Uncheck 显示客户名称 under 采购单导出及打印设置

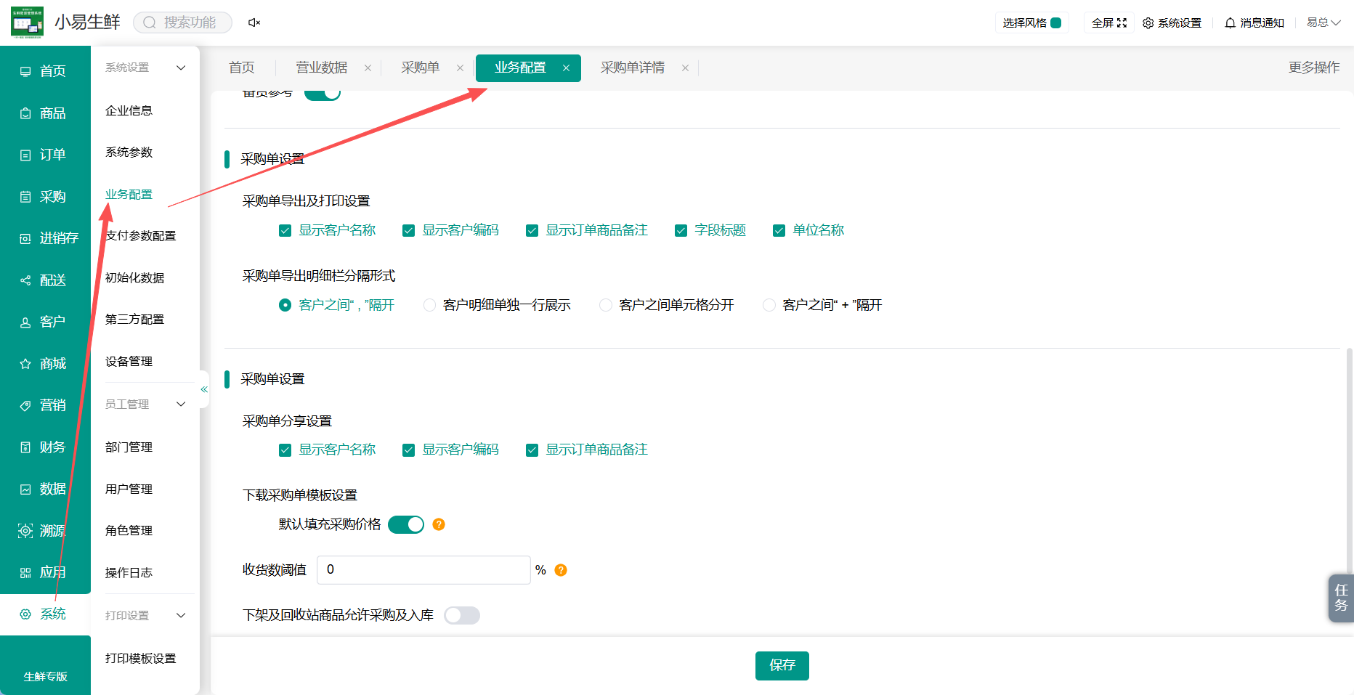pos(285,231)
